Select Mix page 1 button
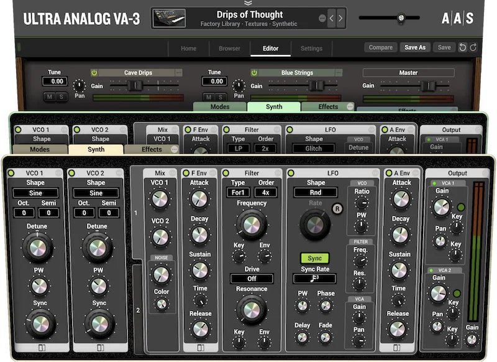Viewport: 497px width, 362px height. click(x=135, y=213)
